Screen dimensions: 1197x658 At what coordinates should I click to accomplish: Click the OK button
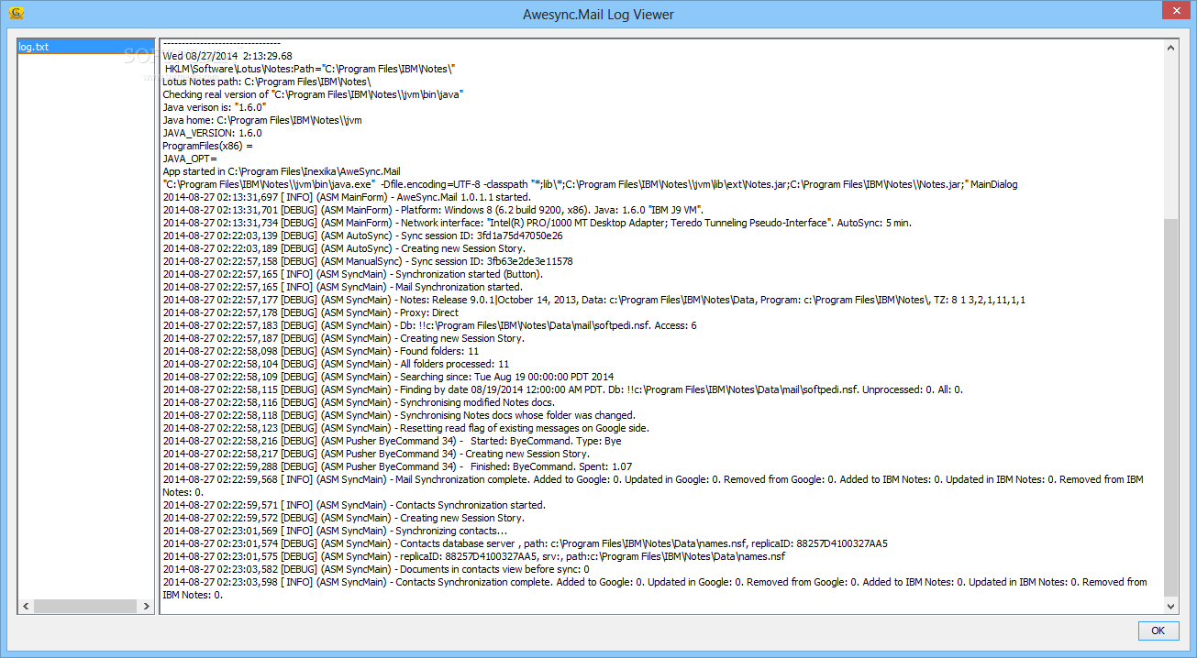coord(1158,631)
